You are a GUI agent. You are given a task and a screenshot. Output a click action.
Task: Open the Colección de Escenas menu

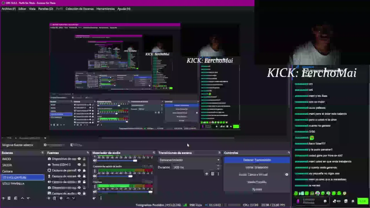pos(79,9)
